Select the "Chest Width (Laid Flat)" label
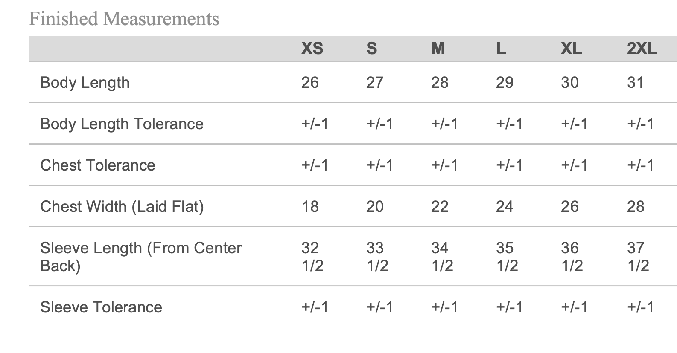This screenshot has height=353, width=677. (x=122, y=206)
